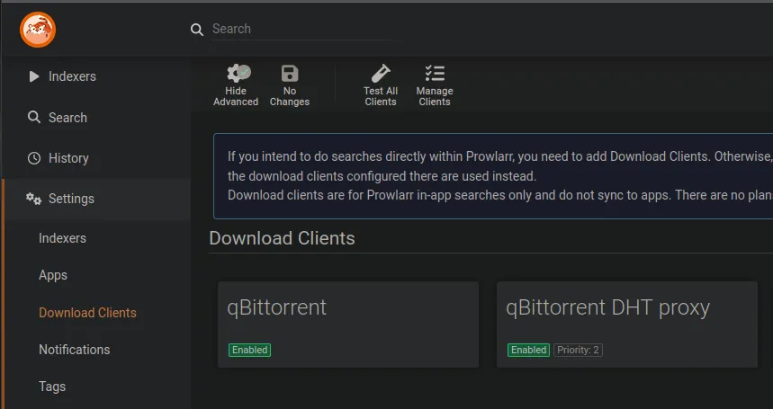Collapse the Settings section in sidebar
The image size is (773, 409).
[x=71, y=199]
